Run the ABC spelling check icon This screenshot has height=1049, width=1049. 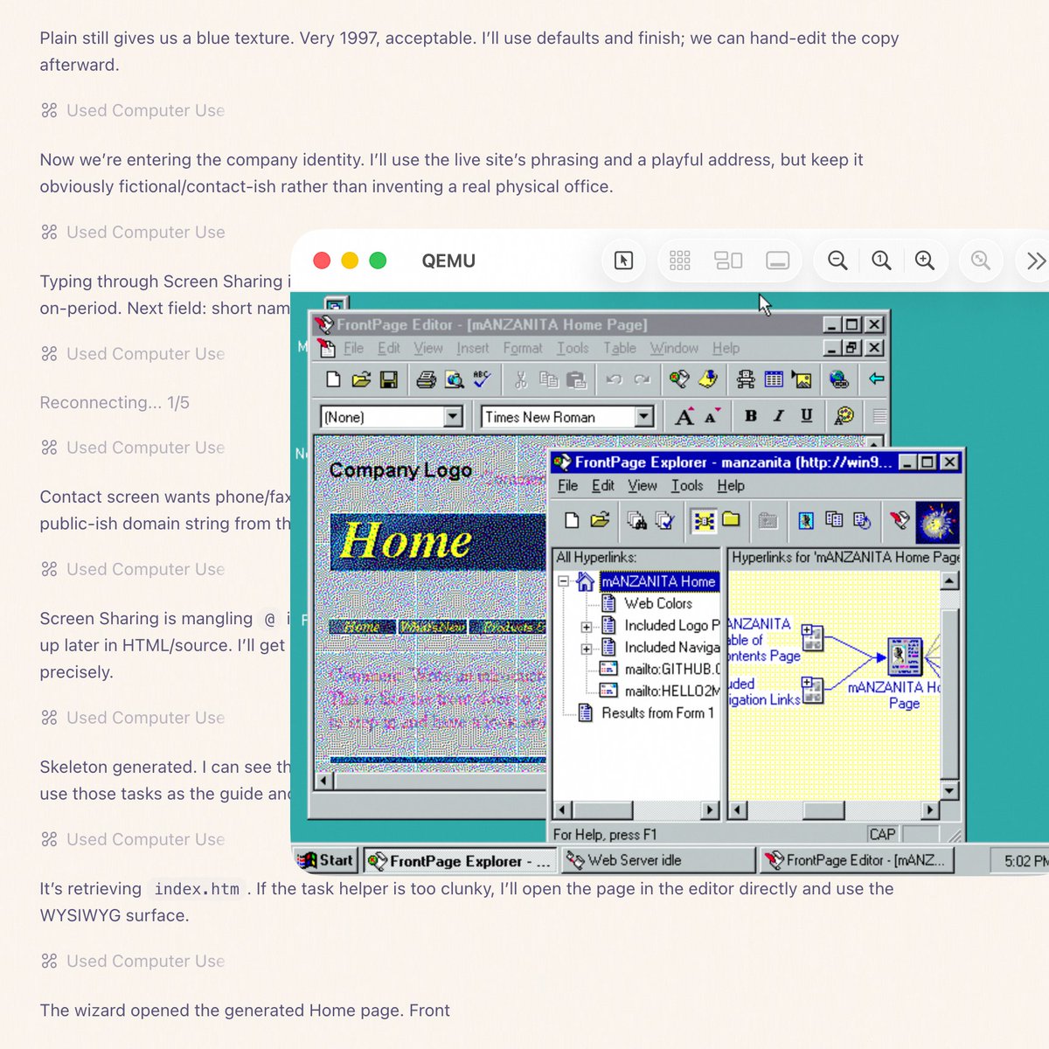click(482, 379)
